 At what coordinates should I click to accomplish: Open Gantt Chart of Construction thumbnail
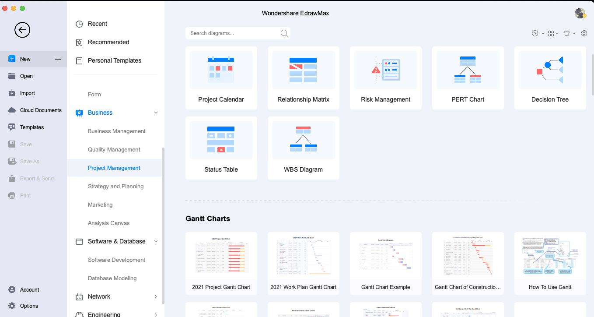468,263
